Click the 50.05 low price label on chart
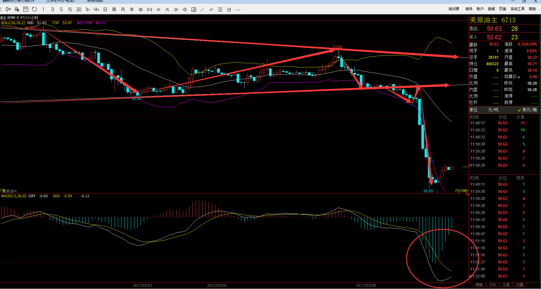541x289 pixels. coord(428,191)
